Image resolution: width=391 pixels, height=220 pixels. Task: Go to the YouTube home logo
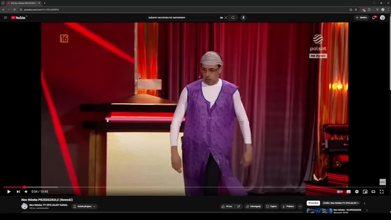click(x=19, y=17)
